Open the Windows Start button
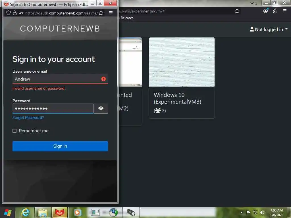 pos(8,212)
